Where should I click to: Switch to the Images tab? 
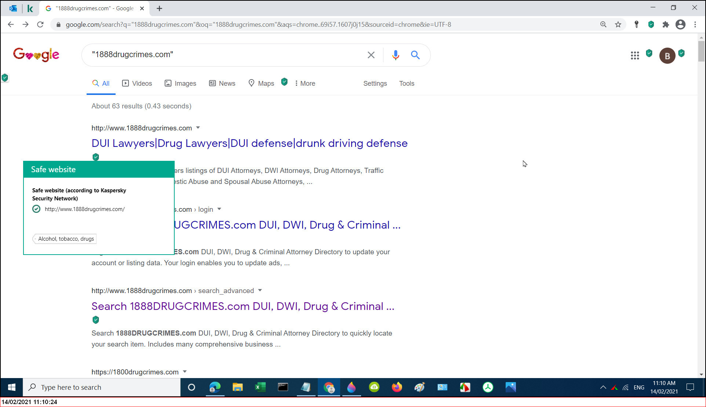coord(180,84)
